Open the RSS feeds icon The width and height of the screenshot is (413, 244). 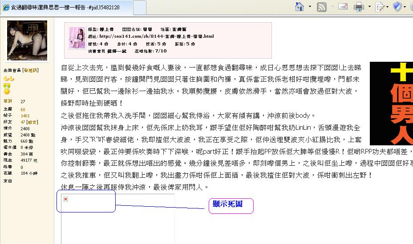(x=322, y=7)
